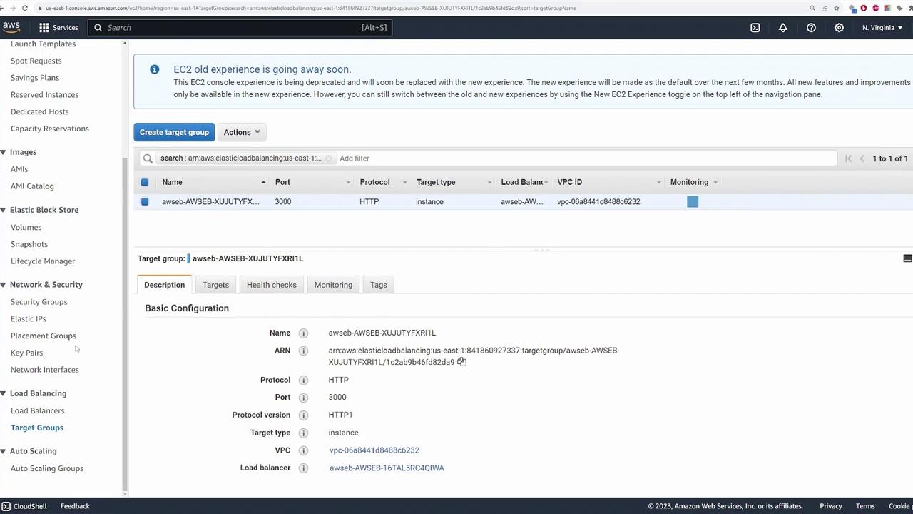Viewport: 913px width, 514px height.
Task: Bookmark this page with the star icon
Action: click(x=836, y=8)
